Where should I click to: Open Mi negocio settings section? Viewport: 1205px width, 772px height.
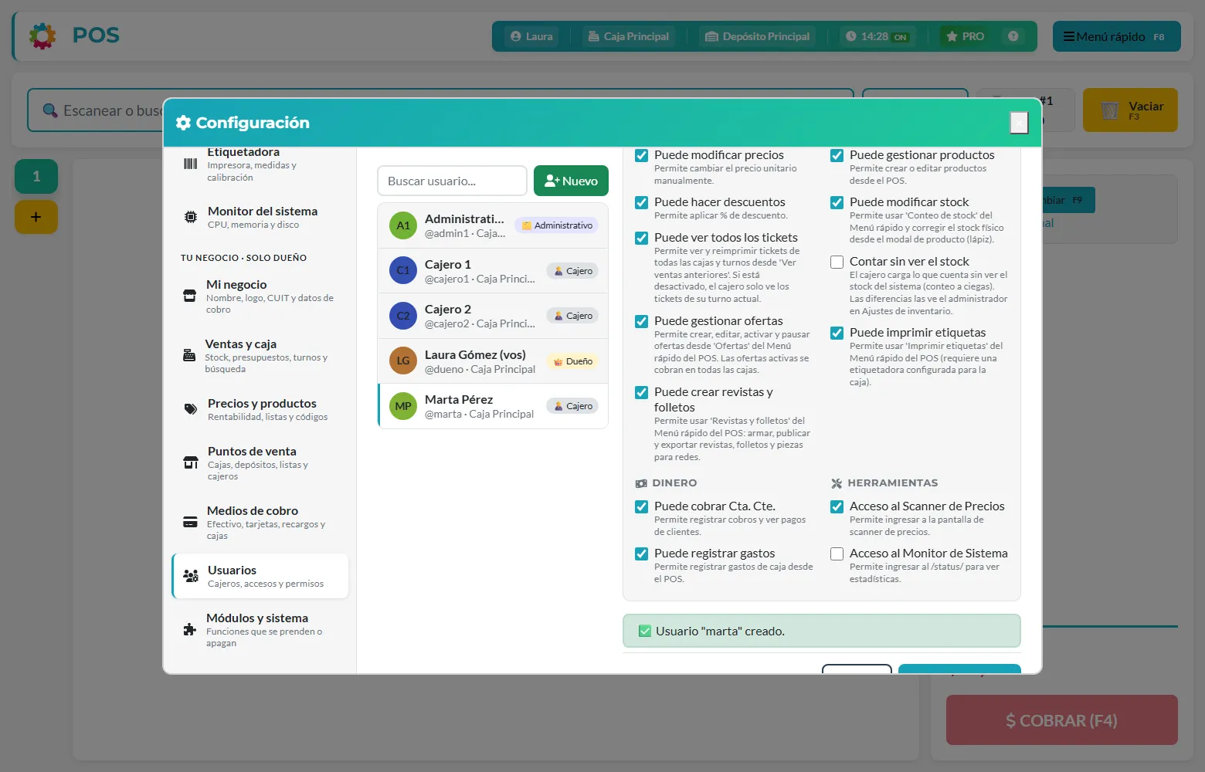260,296
